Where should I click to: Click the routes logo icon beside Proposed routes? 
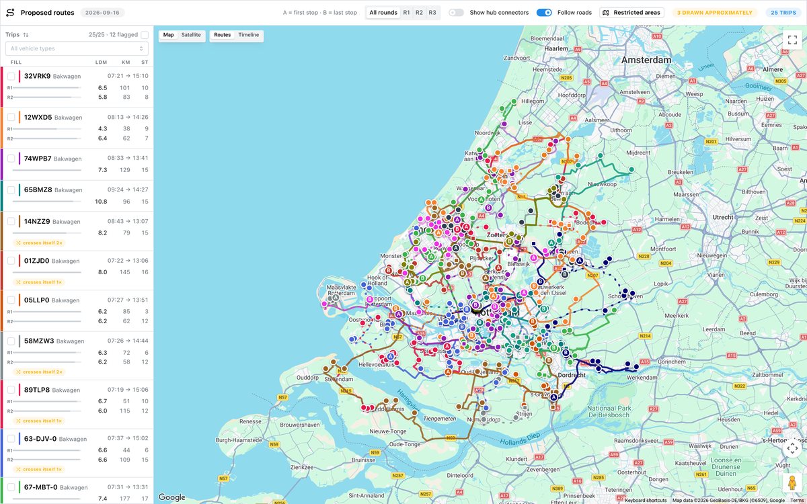point(10,13)
